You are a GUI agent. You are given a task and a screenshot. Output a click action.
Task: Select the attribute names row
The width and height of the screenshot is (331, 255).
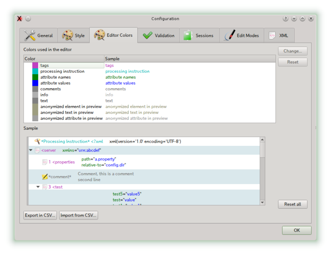[x=150, y=77]
